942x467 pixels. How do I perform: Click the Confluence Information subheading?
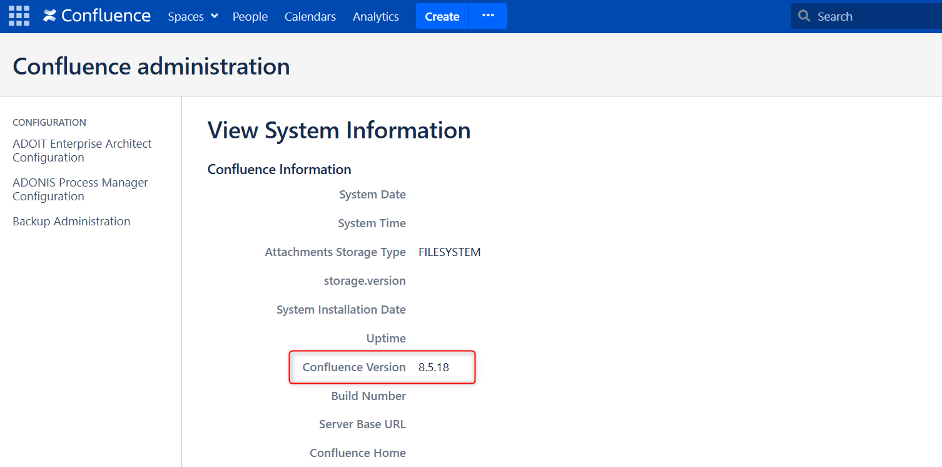coord(279,169)
